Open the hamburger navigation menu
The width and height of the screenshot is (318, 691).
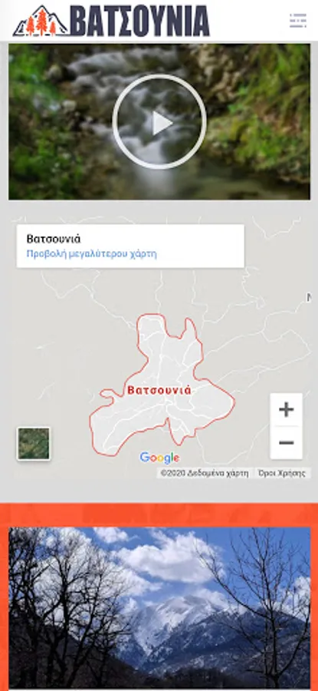[x=298, y=21]
